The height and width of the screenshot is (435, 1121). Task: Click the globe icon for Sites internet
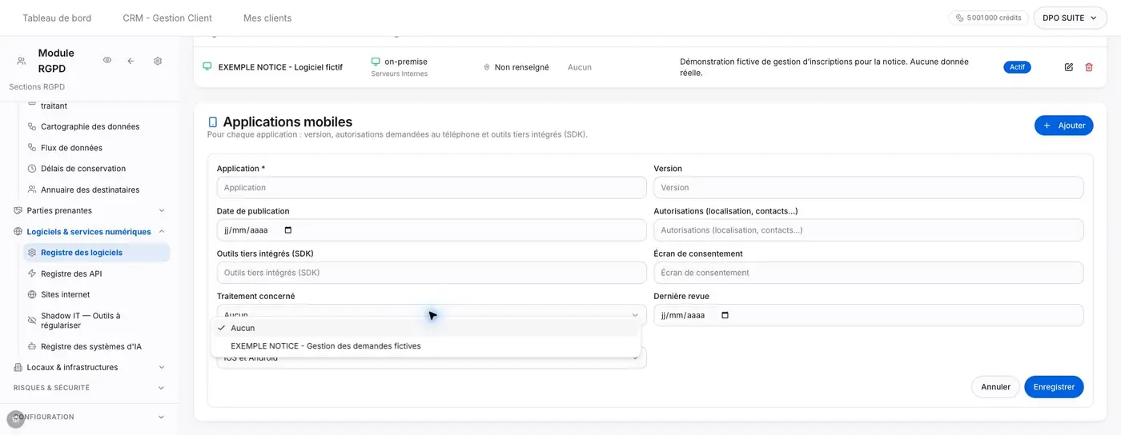point(32,294)
